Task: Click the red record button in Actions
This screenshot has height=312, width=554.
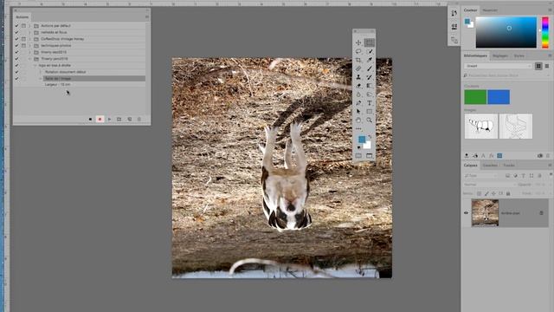Action: [x=100, y=120]
